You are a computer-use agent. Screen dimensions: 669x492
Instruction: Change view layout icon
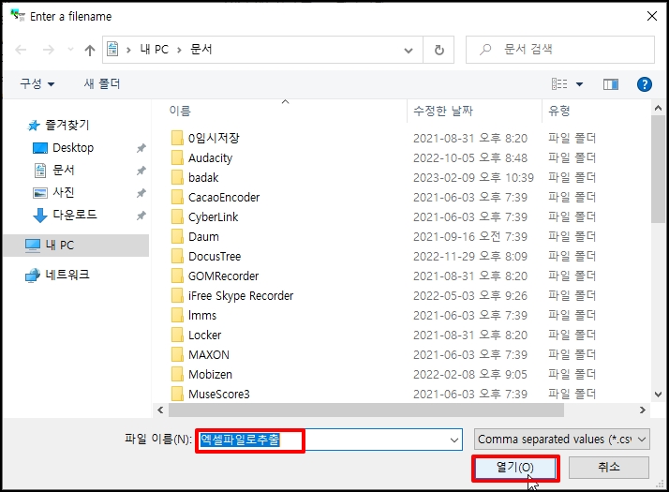pyautogui.click(x=559, y=84)
